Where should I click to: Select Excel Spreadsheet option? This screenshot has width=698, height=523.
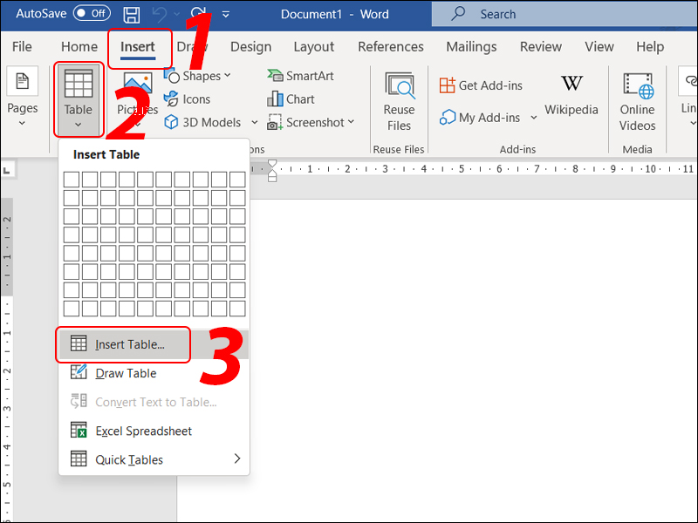point(143,431)
